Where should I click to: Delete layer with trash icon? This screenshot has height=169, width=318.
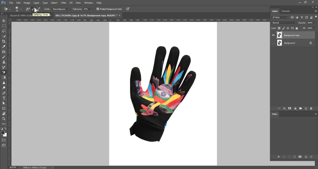(311, 108)
